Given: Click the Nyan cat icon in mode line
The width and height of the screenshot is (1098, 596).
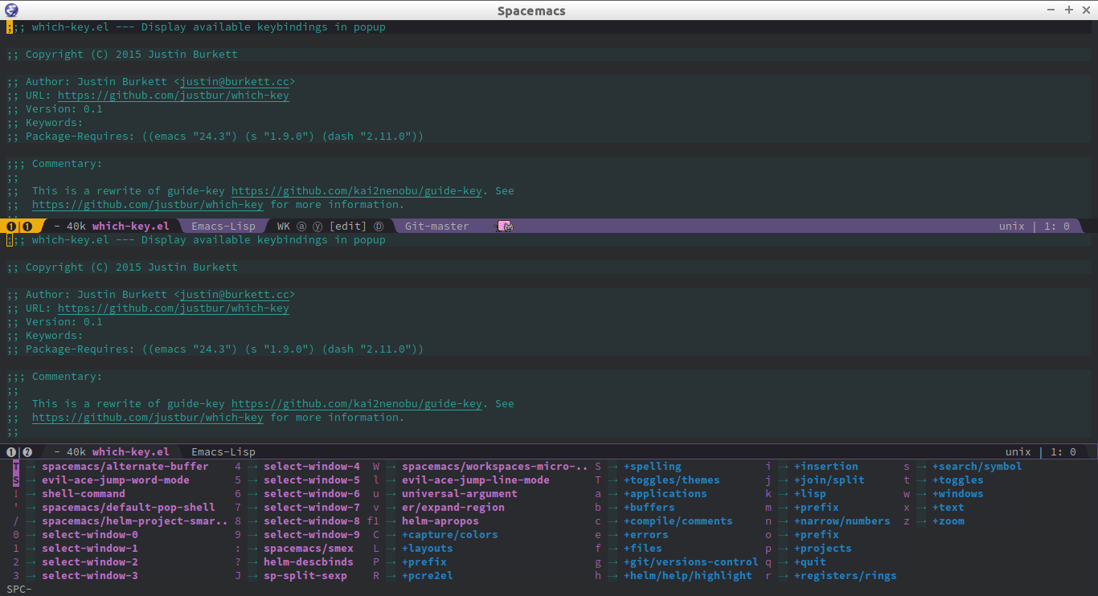Looking at the screenshot, I should 505,227.
